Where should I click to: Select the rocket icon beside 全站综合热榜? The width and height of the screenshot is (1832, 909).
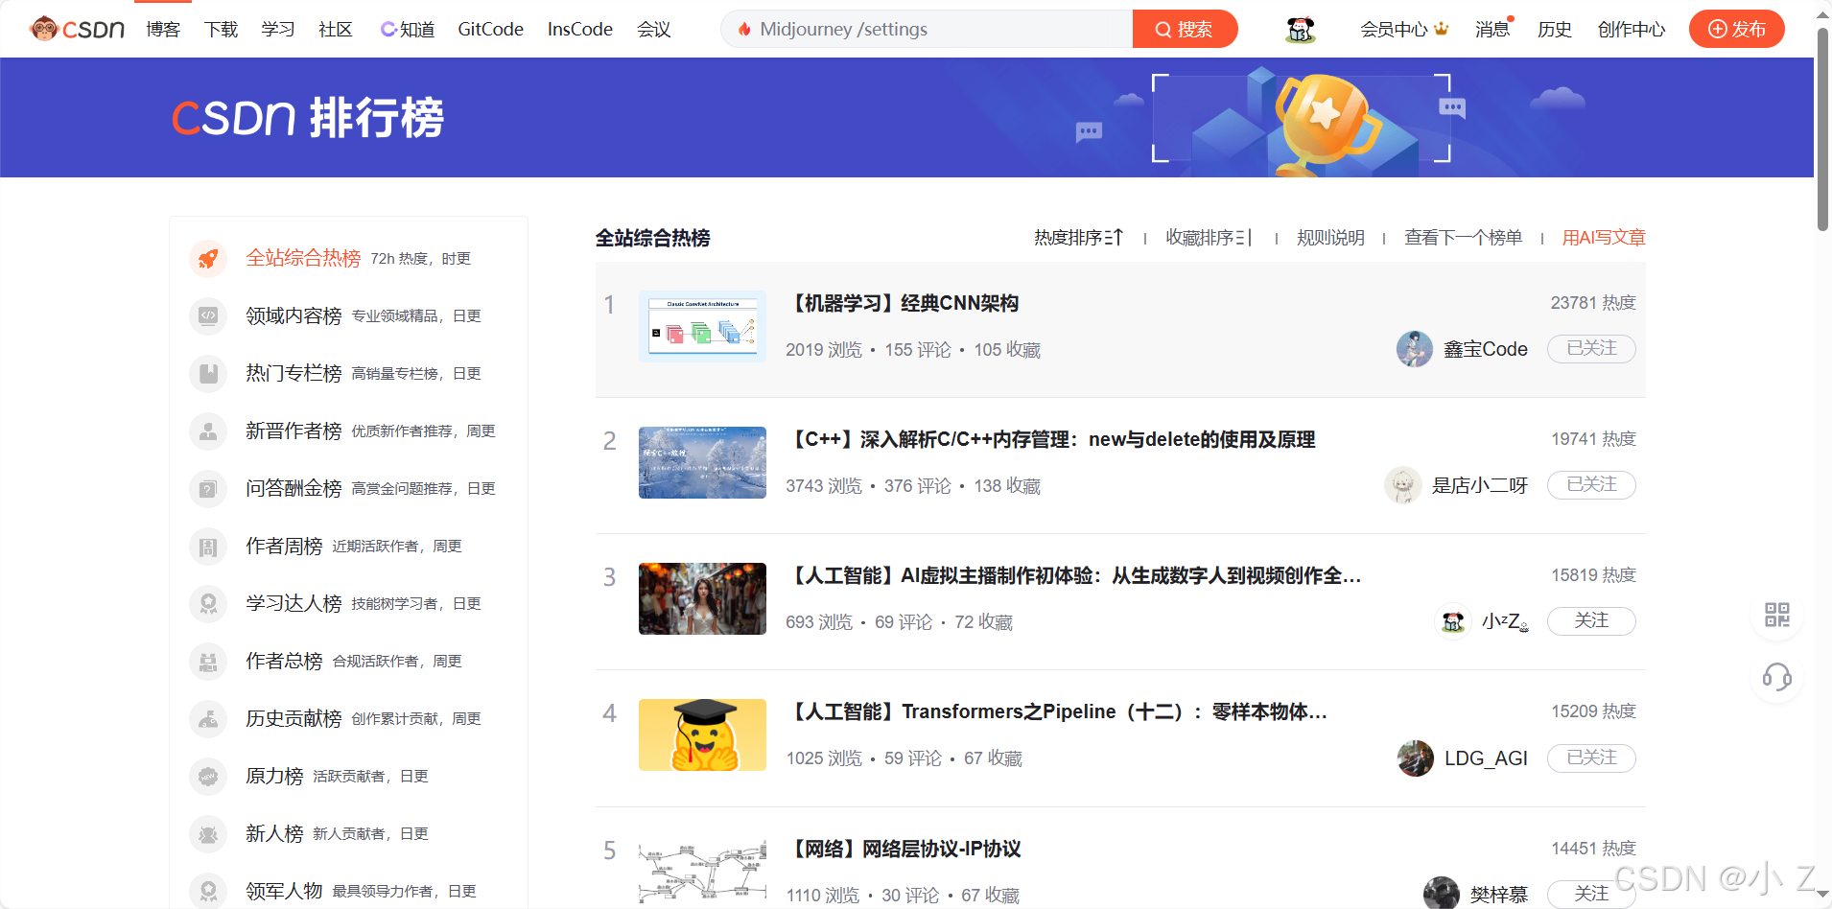[x=208, y=258]
